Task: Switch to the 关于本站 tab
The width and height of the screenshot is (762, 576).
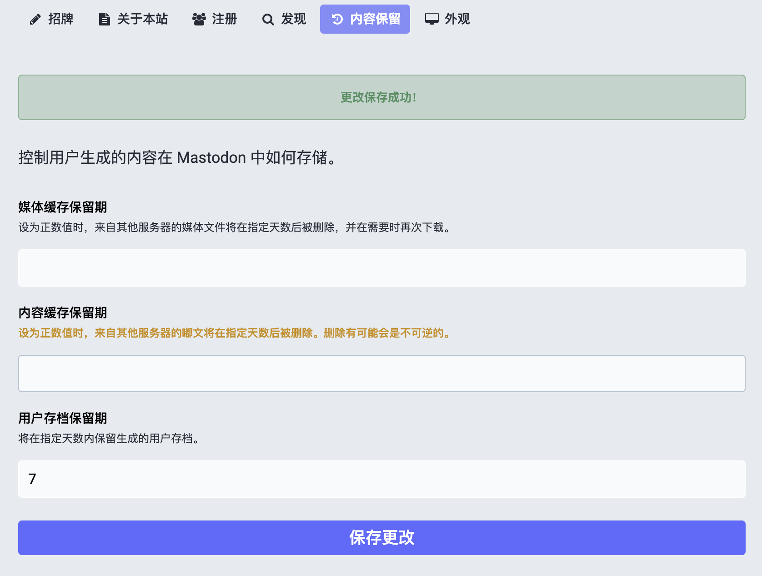Action: pos(142,19)
